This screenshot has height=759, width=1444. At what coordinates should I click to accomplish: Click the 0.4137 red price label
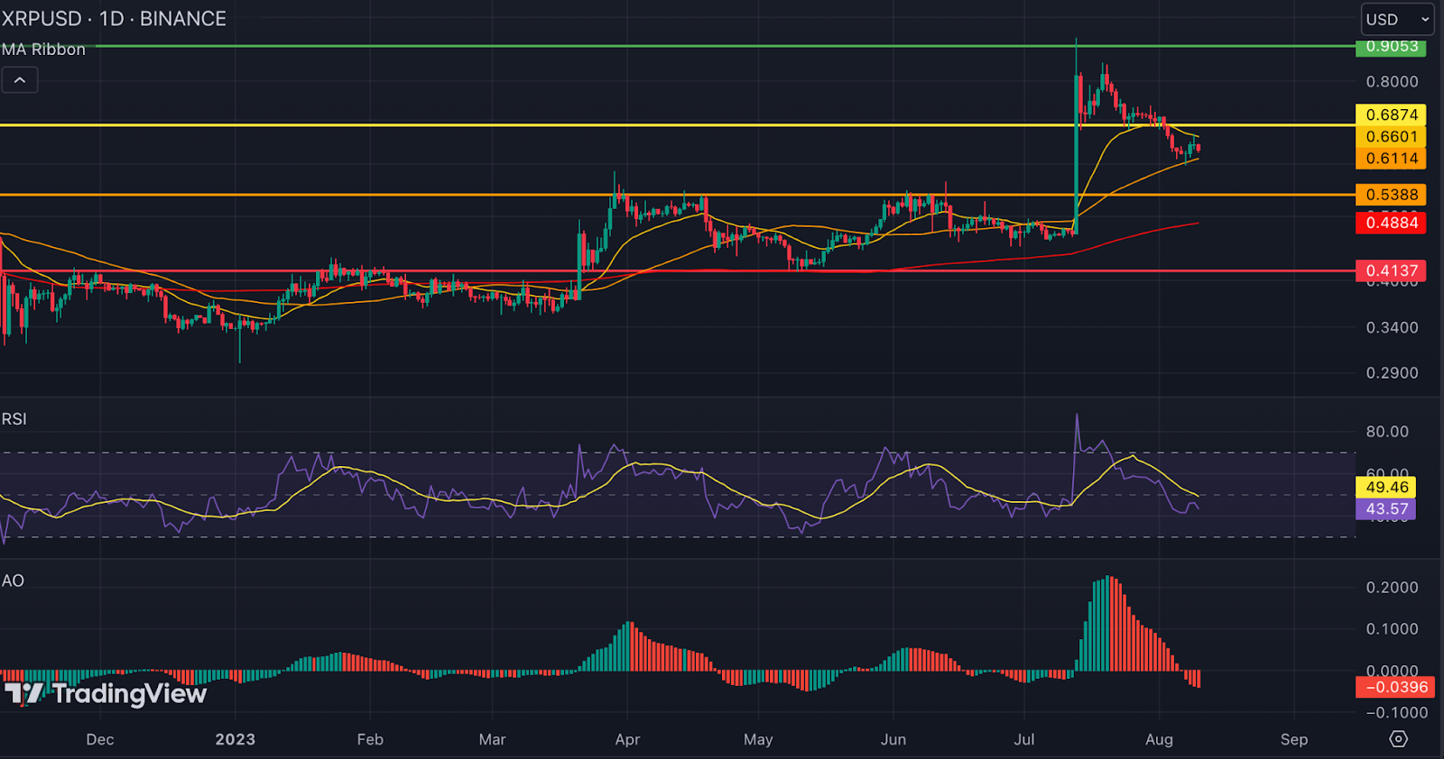[1391, 270]
